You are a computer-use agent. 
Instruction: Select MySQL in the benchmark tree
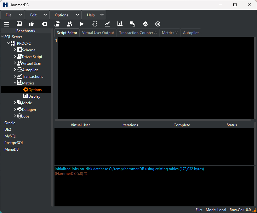pyautogui.click(x=10, y=136)
